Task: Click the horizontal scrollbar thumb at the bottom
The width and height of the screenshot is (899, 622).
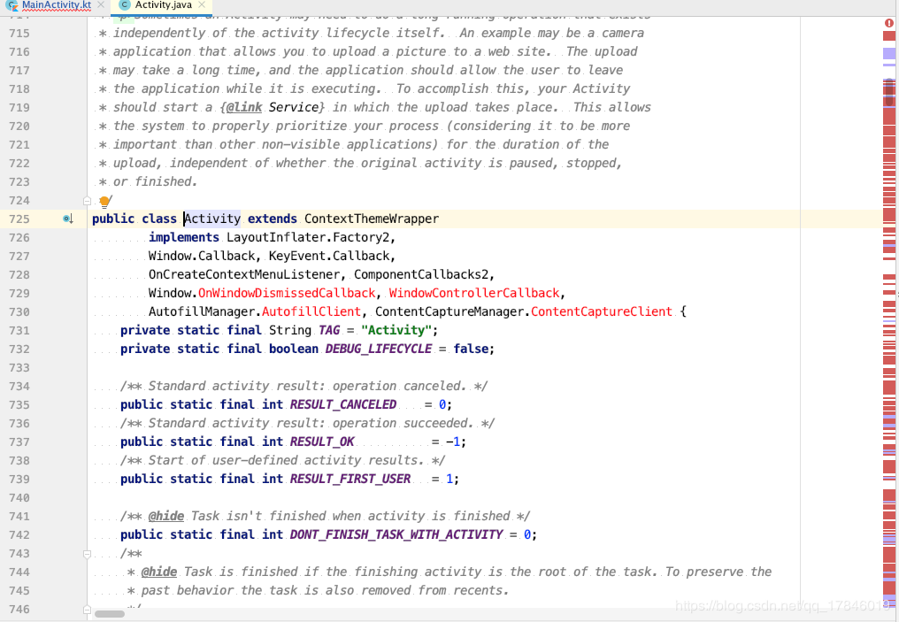Action: coord(110,614)
